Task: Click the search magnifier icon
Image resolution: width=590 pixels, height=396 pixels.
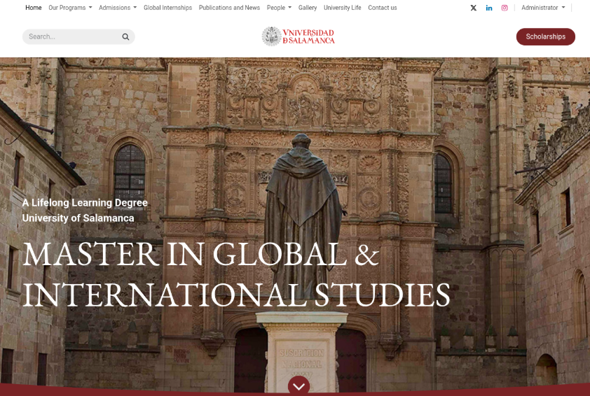Action: 125,37
